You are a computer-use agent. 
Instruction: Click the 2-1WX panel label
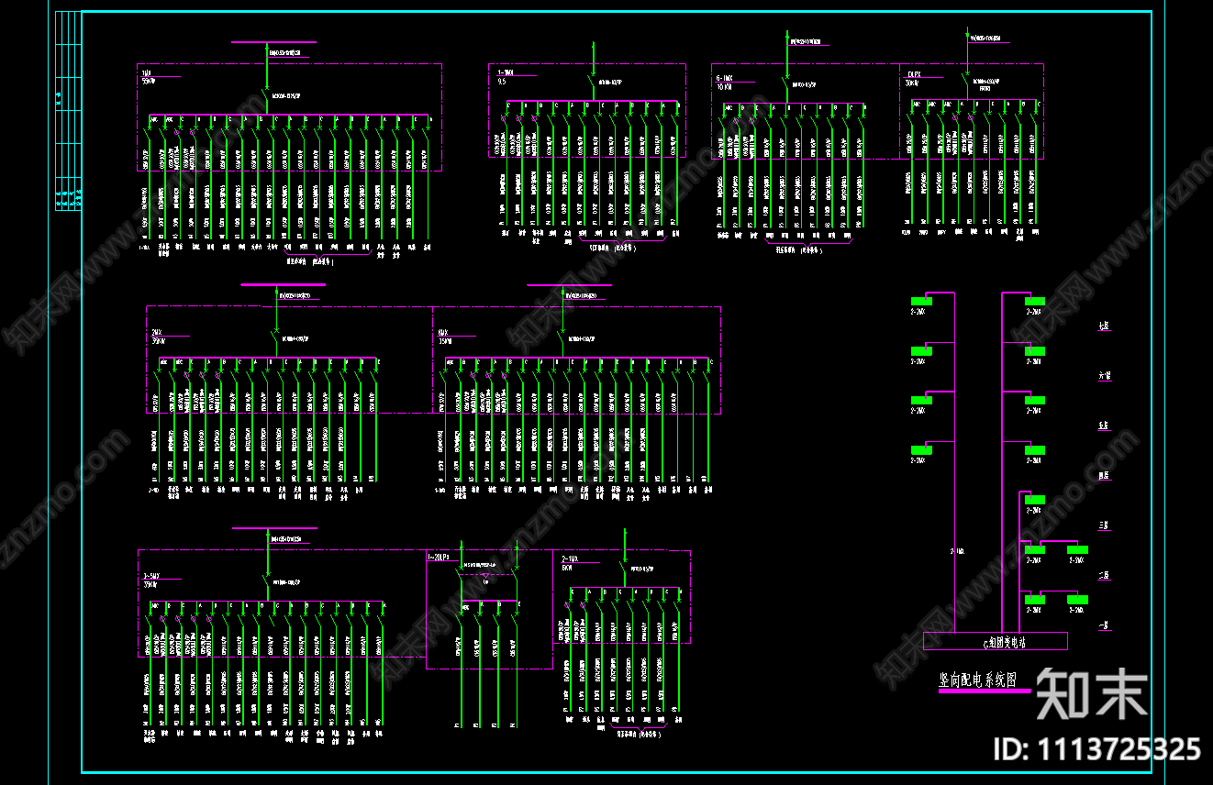tap(568, 558)
